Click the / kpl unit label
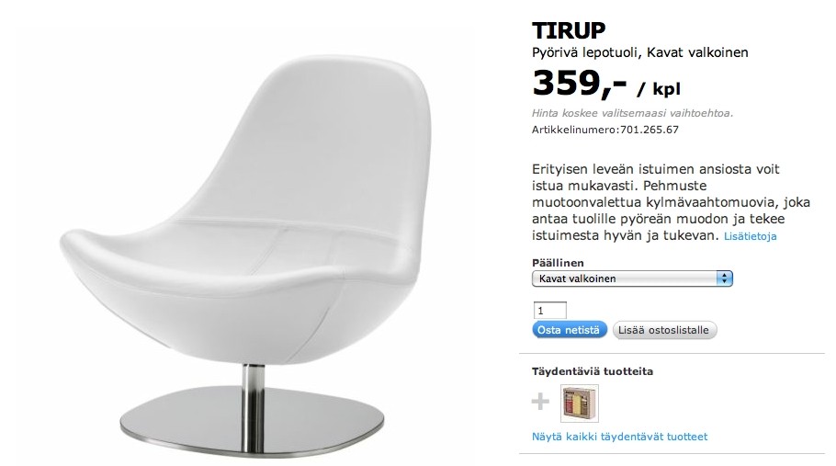The height and width of the screenshot is (466, 836). click(659, 89)
